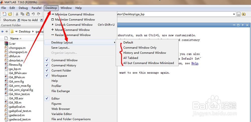
Task: Open the Debug menu
Action: pyautogui.click(x=23, y=8)
